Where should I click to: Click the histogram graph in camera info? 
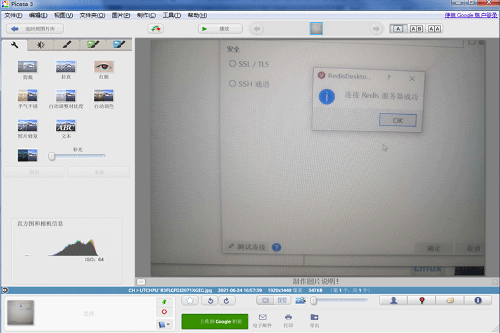(x=67, y=244)
